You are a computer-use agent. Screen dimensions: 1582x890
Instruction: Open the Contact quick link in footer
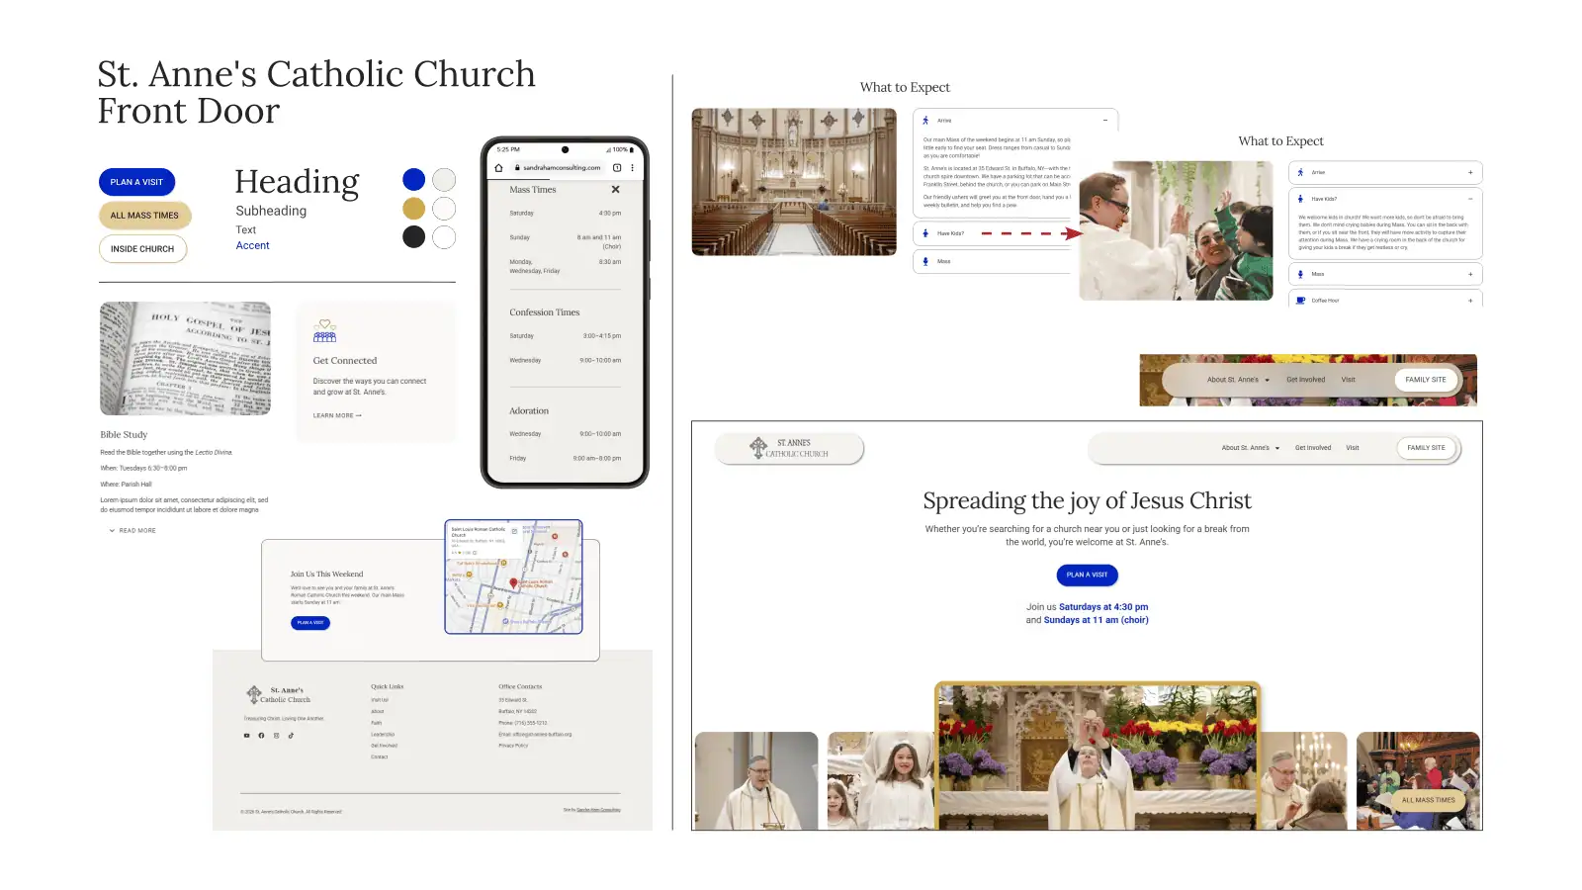(380, 757)
